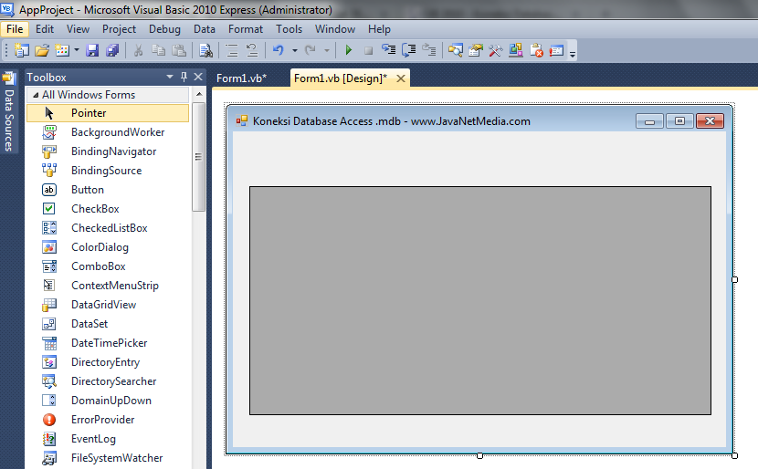Click the Add New Item icon
Image resolution: width=758 pixels, height=469 pixels.
tap(62, 50)
